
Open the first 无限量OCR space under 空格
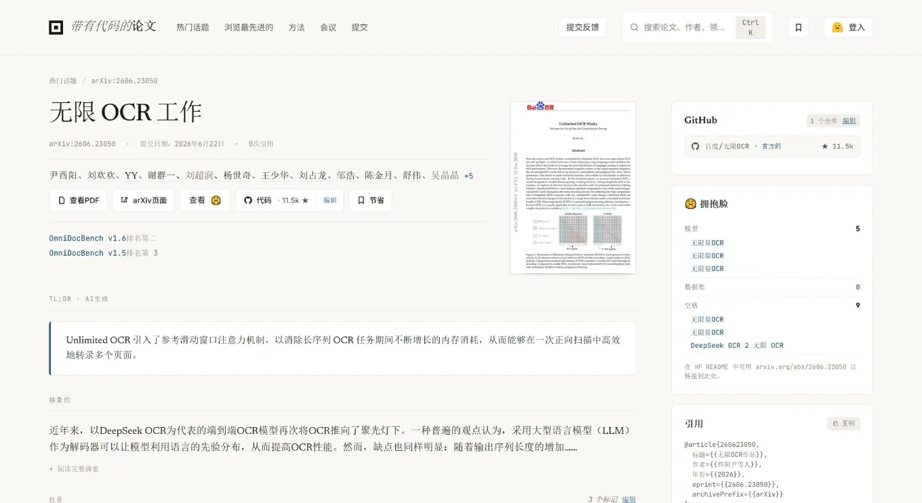pos(707,319)
